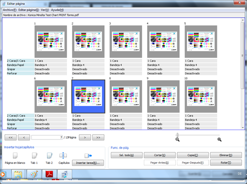Click the Pegar-Después button

[x=193, y=162]
